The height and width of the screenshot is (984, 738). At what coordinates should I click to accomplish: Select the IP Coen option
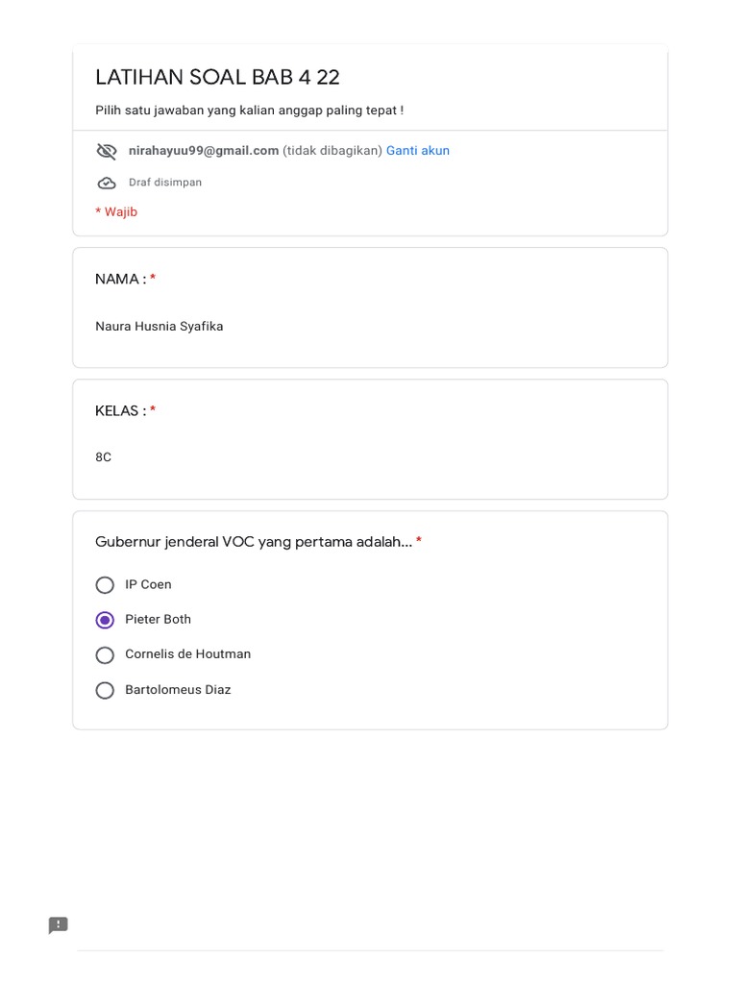tap(105, 585)
